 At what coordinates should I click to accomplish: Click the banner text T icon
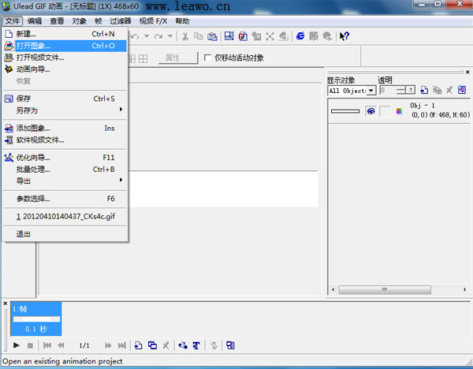[196, 345]
